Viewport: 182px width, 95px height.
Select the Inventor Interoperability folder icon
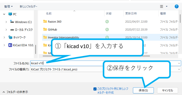[45, 37]
